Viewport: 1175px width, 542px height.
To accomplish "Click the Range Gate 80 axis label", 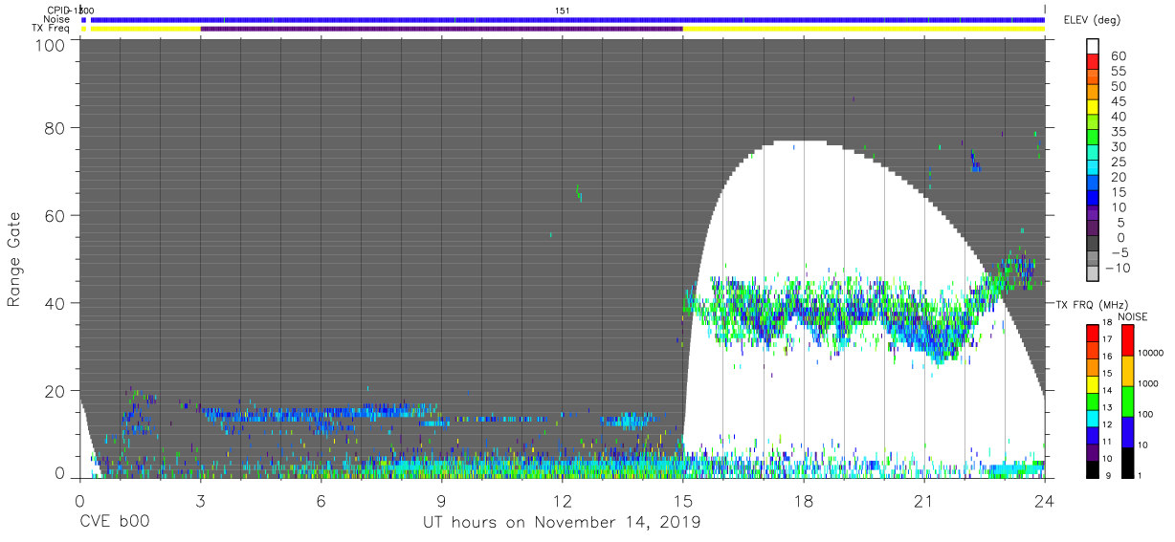I will tap(53, 126).
